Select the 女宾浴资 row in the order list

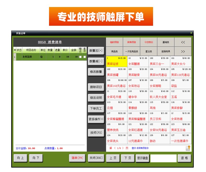click(x=50, y=57)
